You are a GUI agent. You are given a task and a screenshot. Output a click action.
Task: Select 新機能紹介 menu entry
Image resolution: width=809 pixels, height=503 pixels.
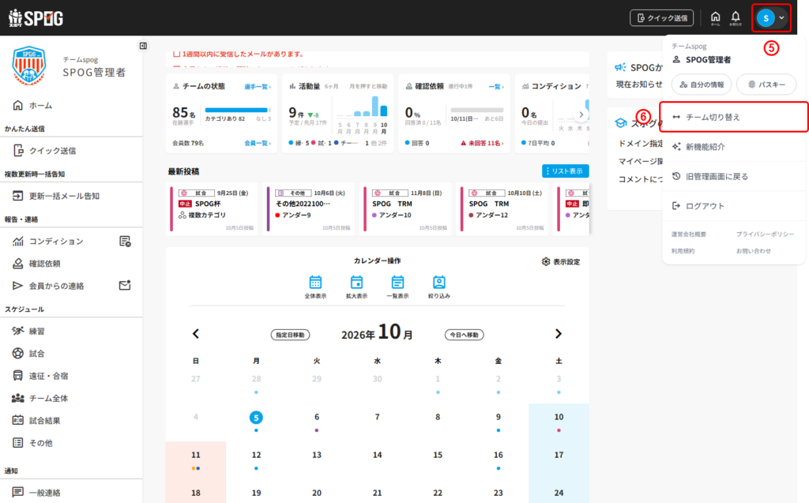tap(734, 147)
